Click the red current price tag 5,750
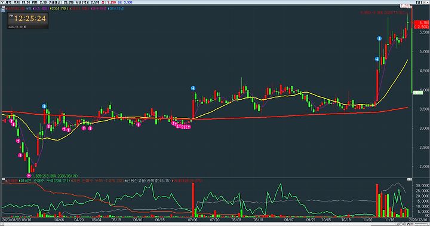 click(x=422, y=24)
